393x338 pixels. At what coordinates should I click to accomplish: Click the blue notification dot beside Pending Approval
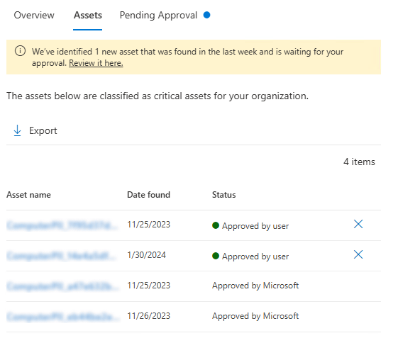click(x=206, y=15)
